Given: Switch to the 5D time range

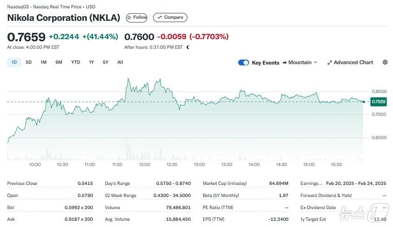Looking at the screenshot, I should (x=29, y=62).
